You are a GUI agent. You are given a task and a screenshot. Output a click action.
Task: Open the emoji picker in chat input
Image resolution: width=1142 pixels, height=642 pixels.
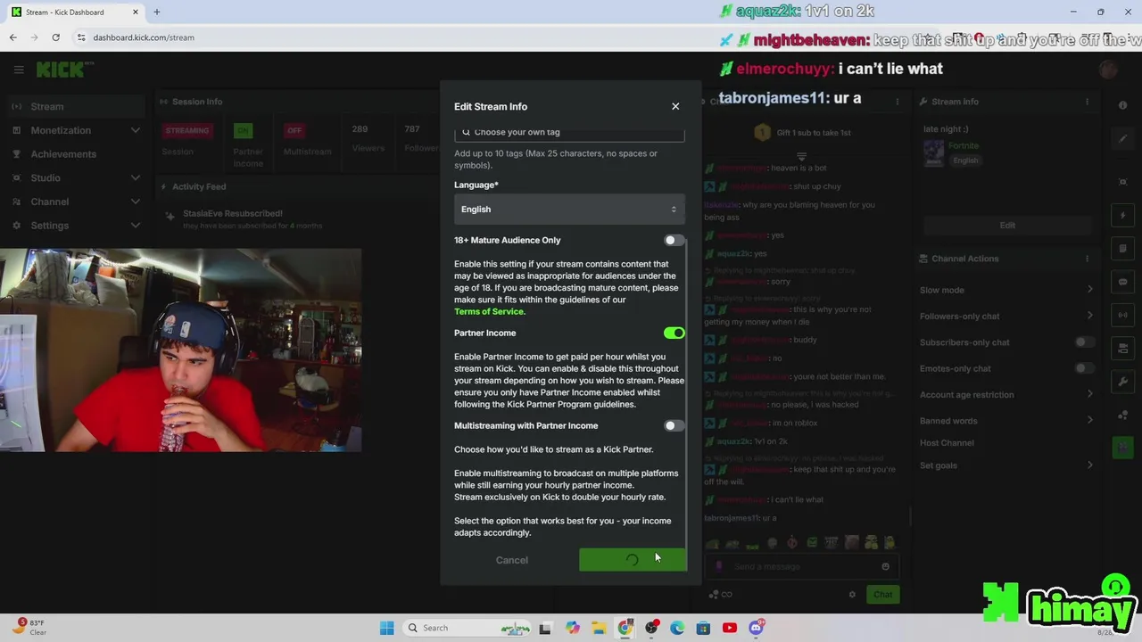tap(885, 566)
